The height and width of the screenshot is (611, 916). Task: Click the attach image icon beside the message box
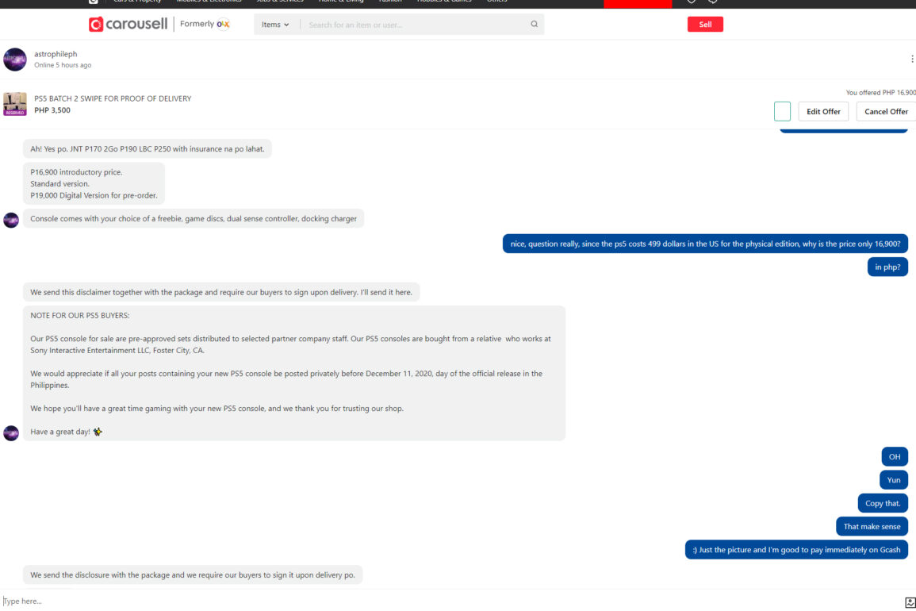[x=910, y=601]
